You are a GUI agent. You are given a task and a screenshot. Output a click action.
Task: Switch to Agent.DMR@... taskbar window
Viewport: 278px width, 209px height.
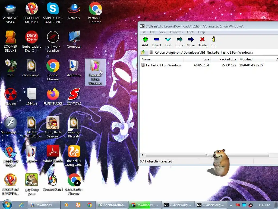point(112,205)
